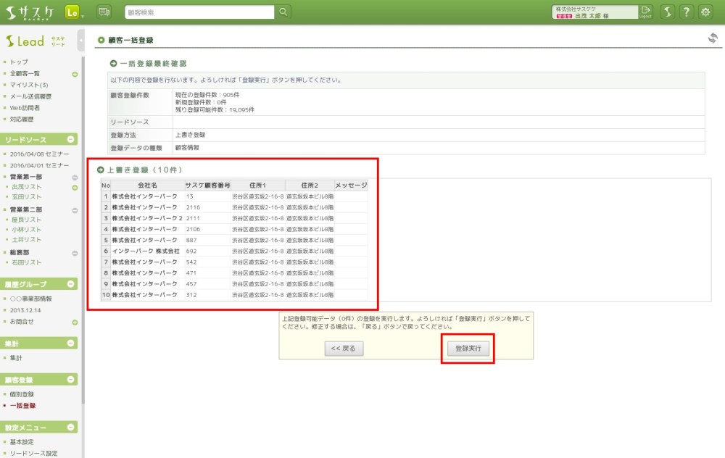Collapse the 営業第一部 group

click(75, 178)
